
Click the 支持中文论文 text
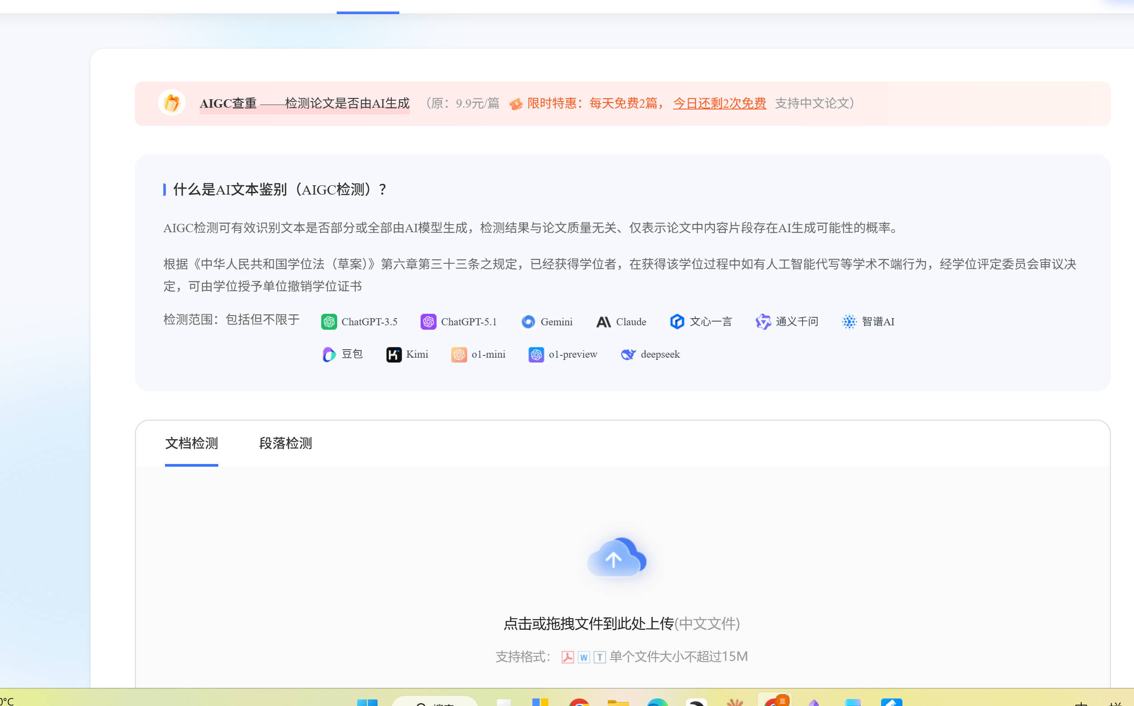coord(814,103)
